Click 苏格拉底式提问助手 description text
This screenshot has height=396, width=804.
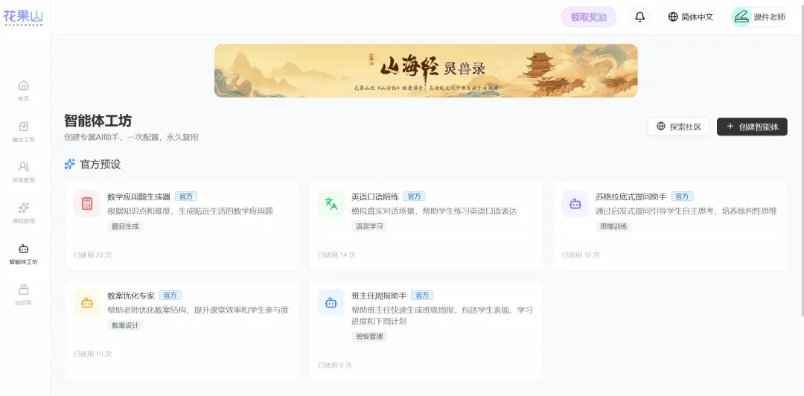[x=686, y=211]
